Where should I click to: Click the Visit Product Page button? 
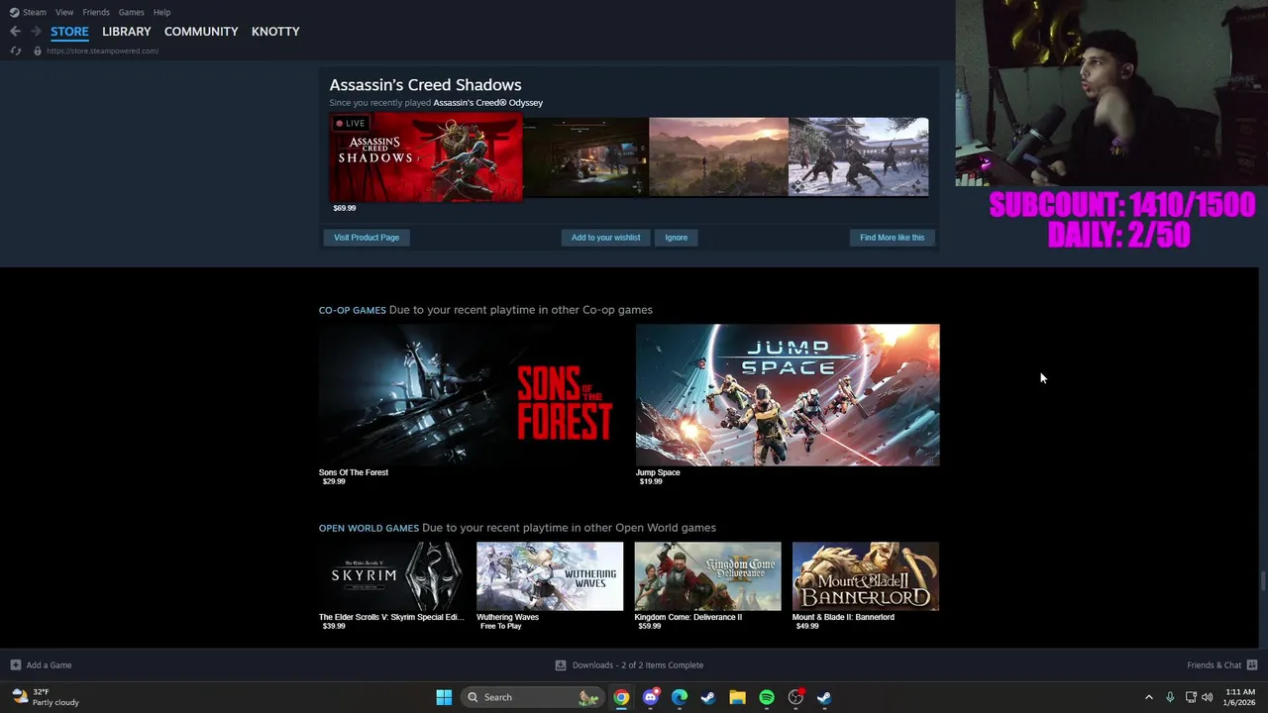[367, 238]
